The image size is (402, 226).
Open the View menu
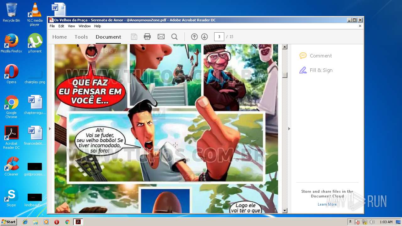(x=72, y=26)
